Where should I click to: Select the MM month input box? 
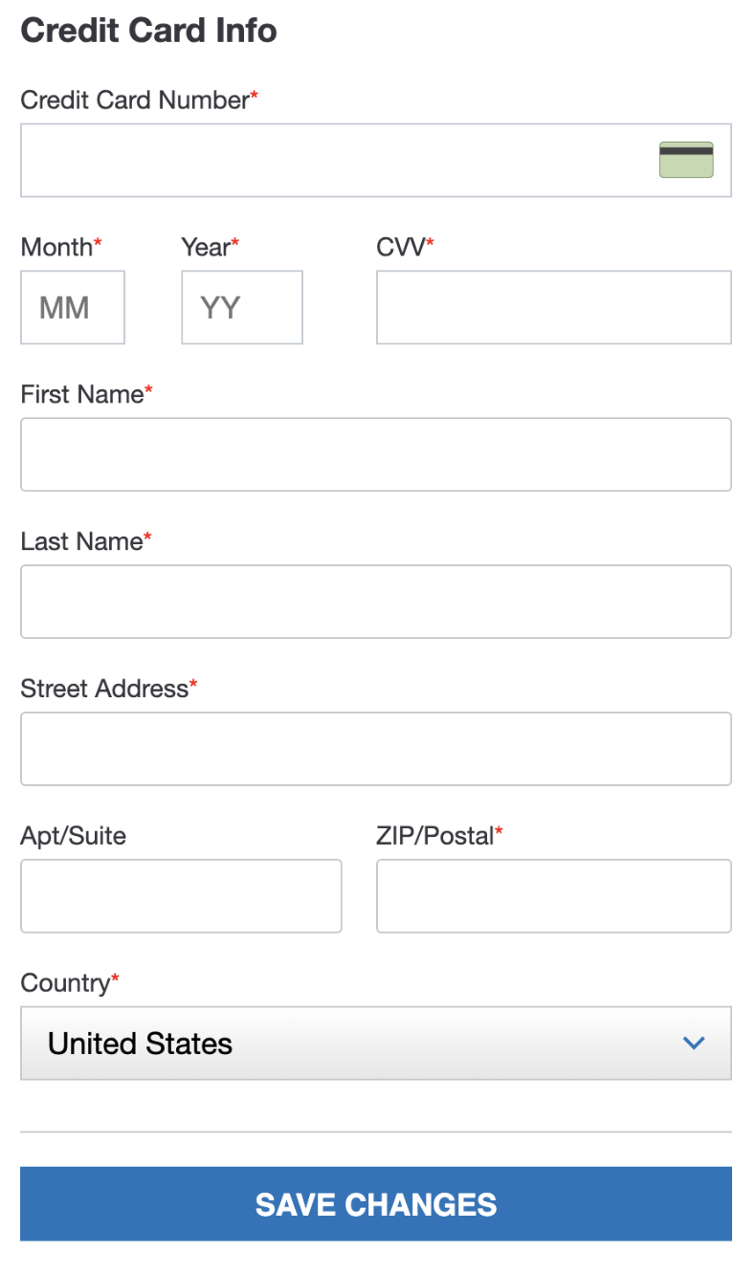pyautogui.click(x=73, y=307)
